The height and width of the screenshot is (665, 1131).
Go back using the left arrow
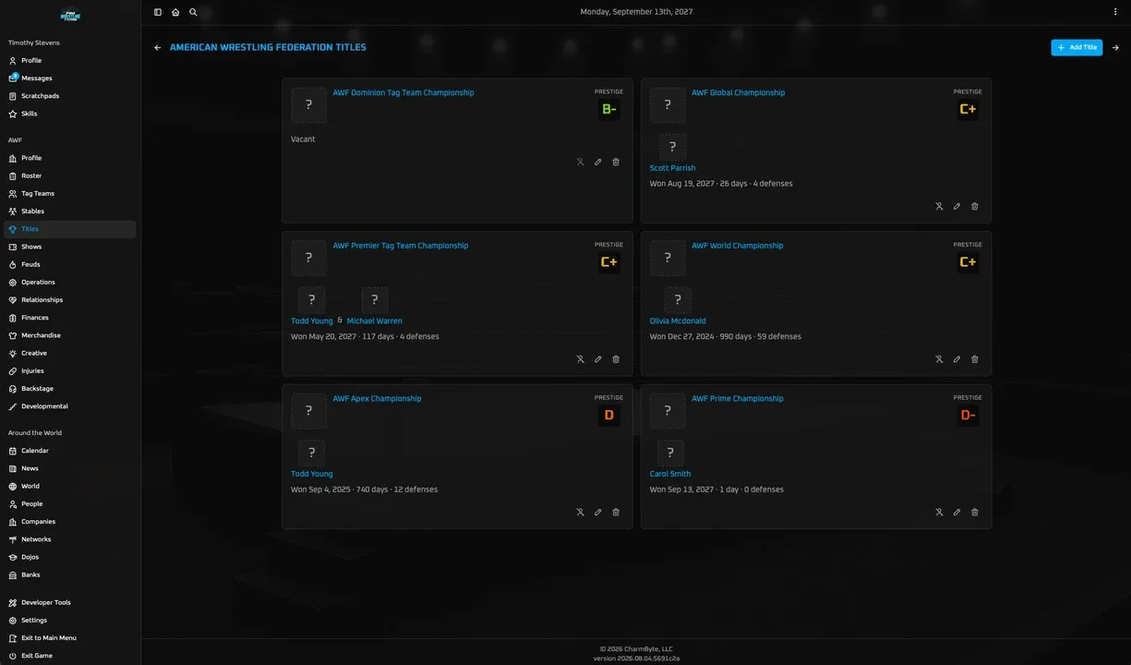(158, 47)
